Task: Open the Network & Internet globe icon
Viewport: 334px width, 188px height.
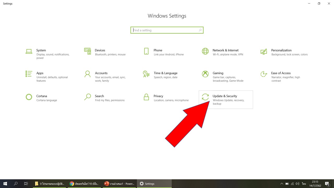Action: point(205,51)
